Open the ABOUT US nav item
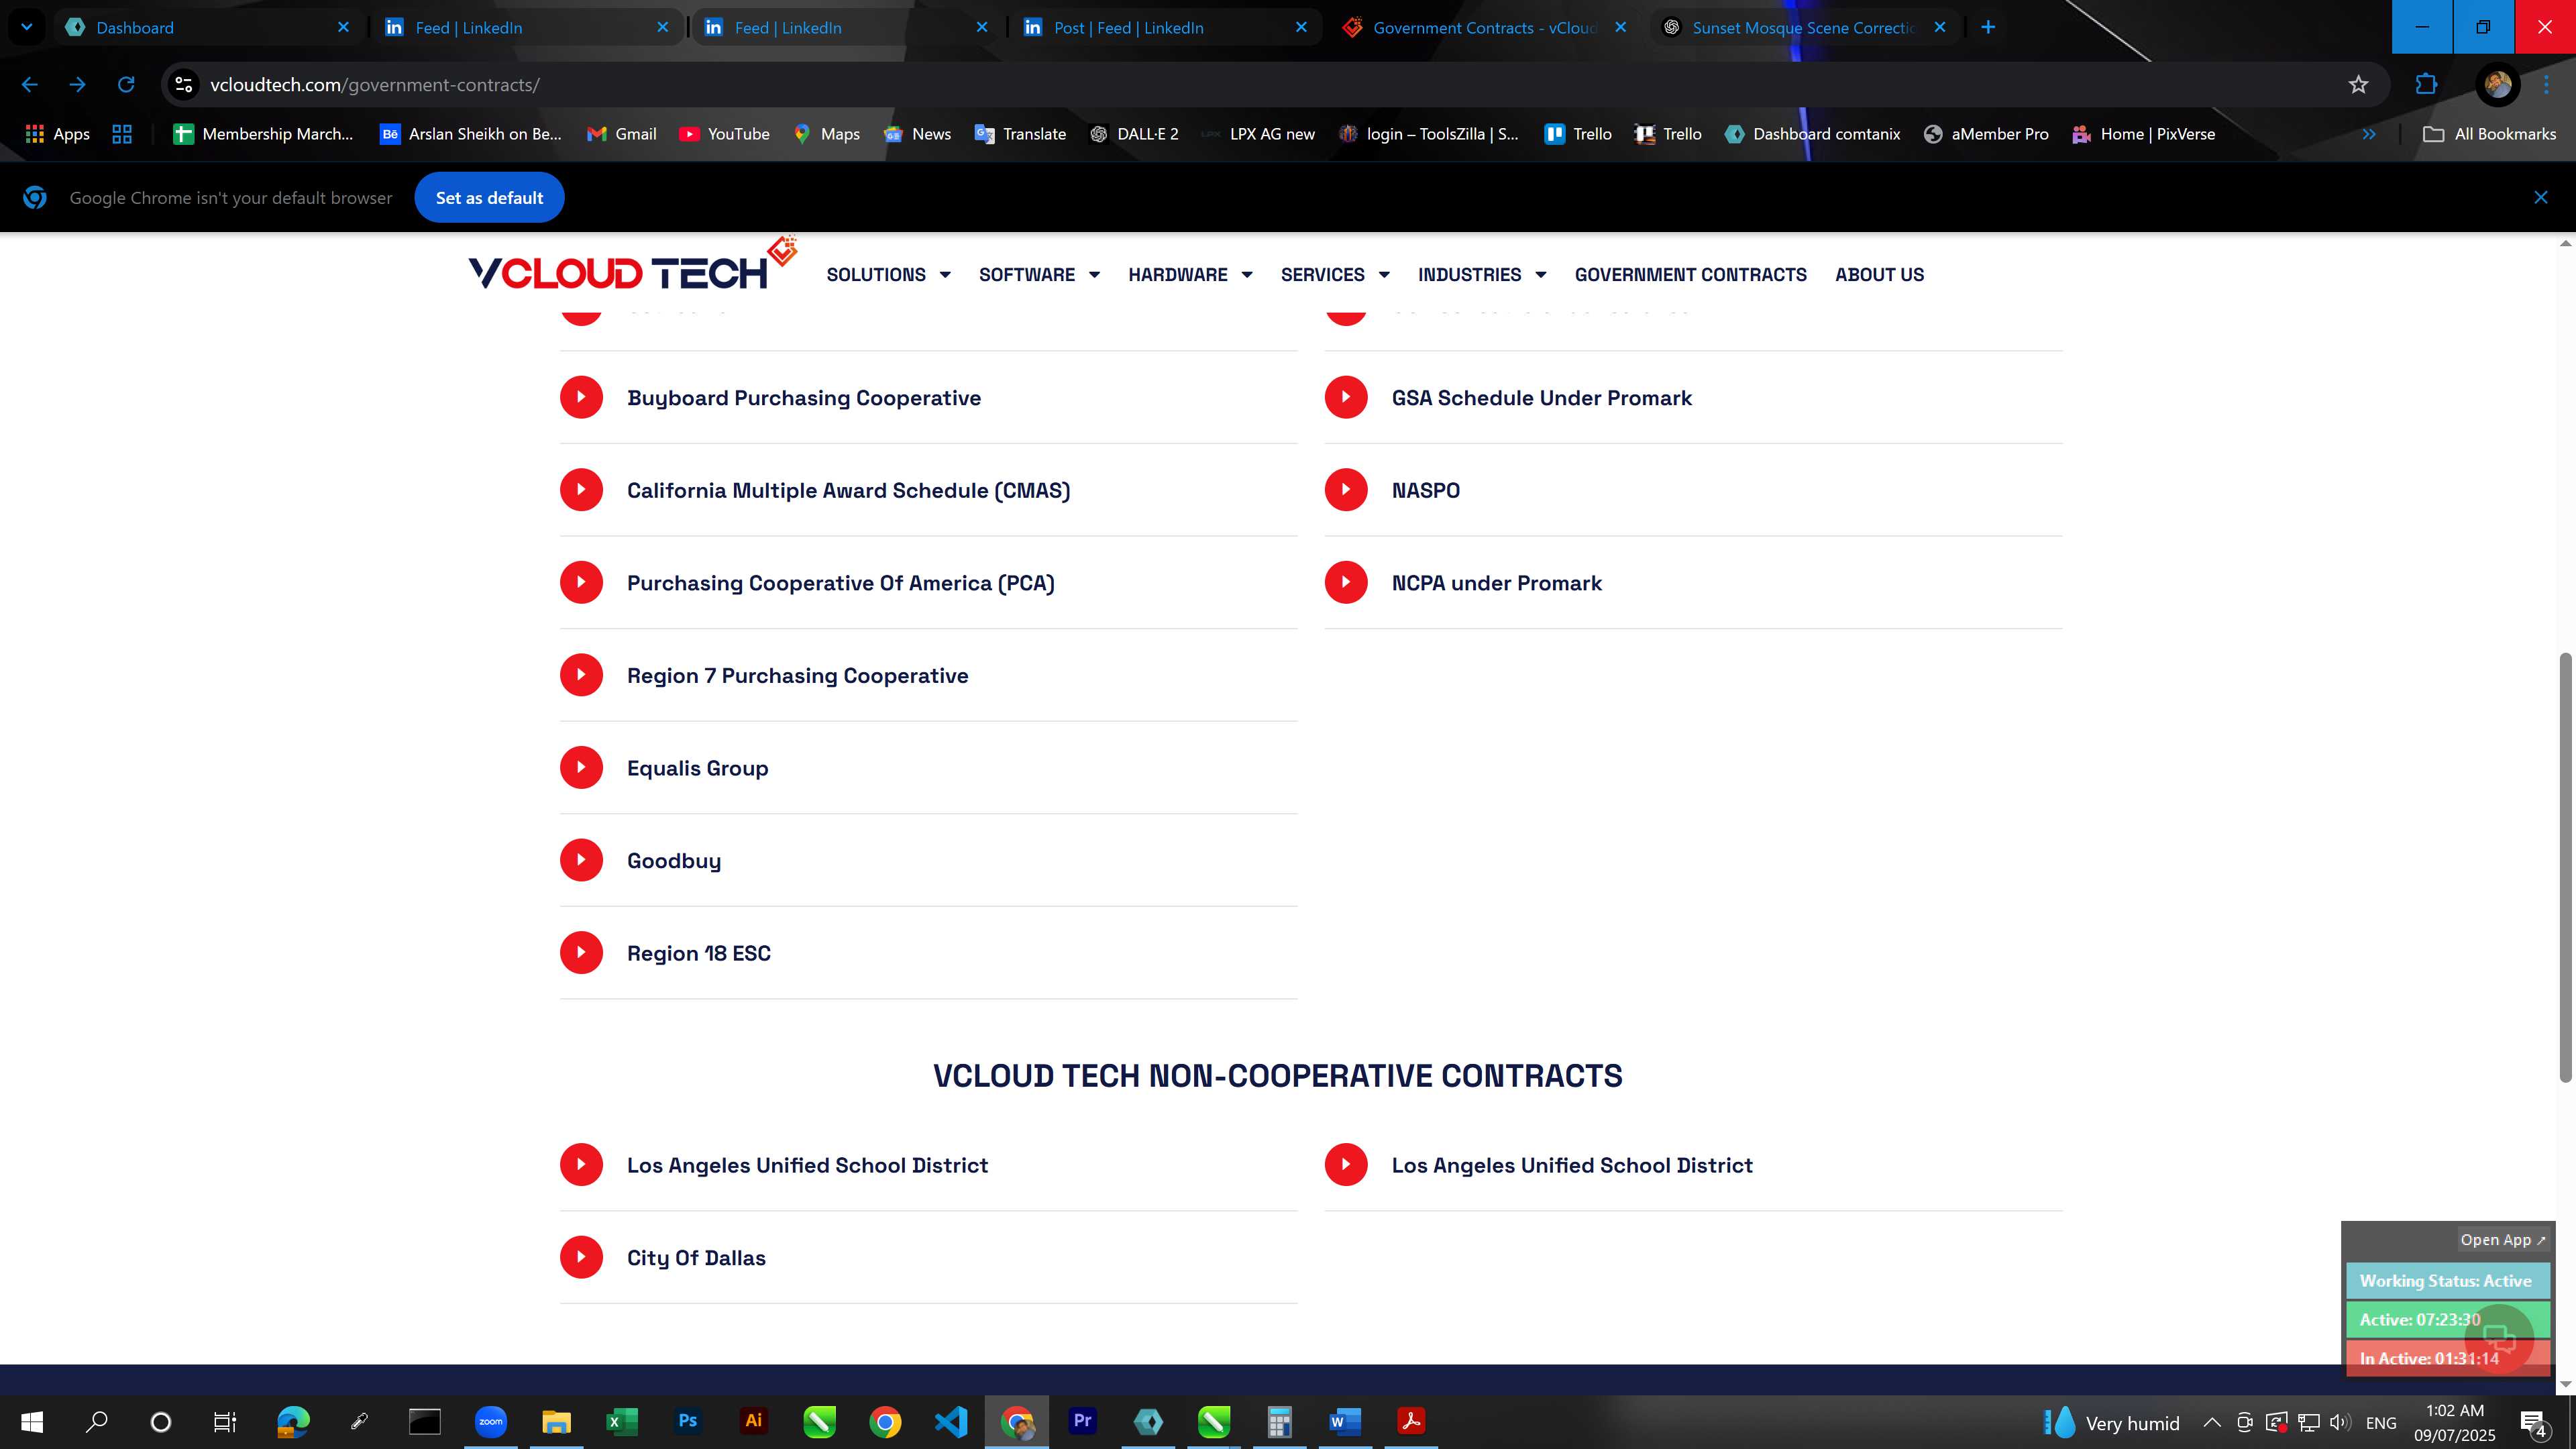The width and height of the screenshot is (2576, 1449). pyautogui.click(x=1879, y=275)
